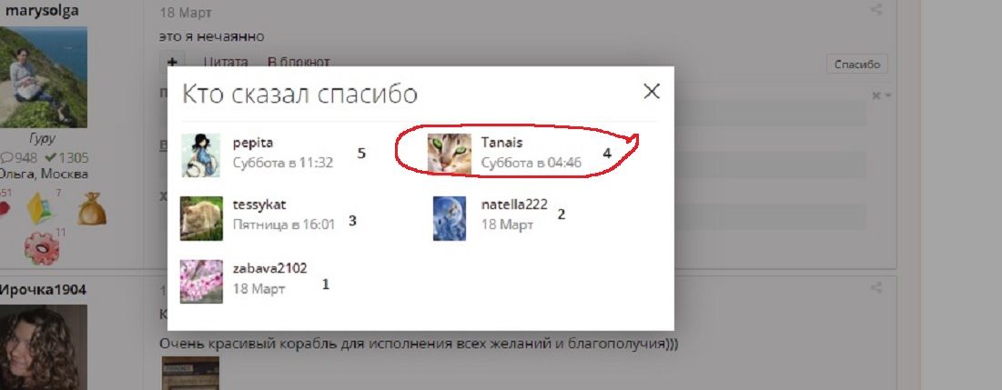Open zabava2102's avatar thumbnail
Screen dimensions: 1002x390
(201, 281)
